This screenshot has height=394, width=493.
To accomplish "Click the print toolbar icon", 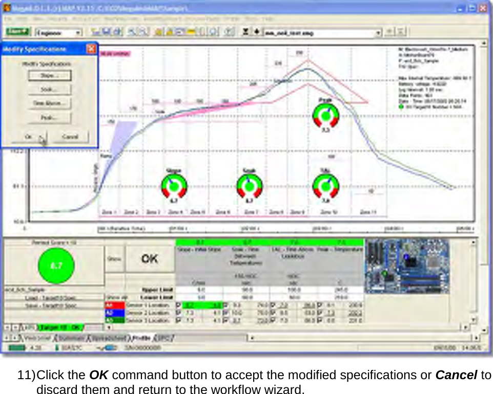I will (x=117, y=32).
